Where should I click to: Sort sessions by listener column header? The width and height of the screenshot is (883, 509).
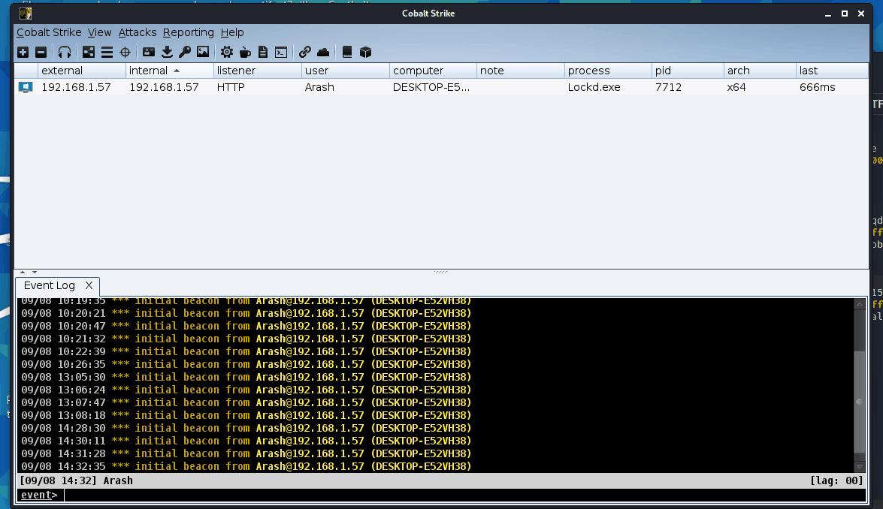tap(257, 71)
